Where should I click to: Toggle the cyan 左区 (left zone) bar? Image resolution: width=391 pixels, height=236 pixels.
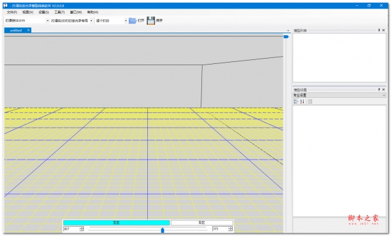coord(117,222)
